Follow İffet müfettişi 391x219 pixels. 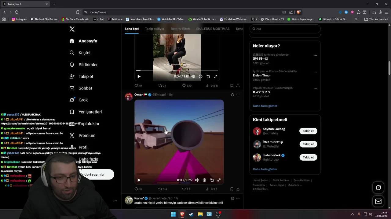point(308,144)
